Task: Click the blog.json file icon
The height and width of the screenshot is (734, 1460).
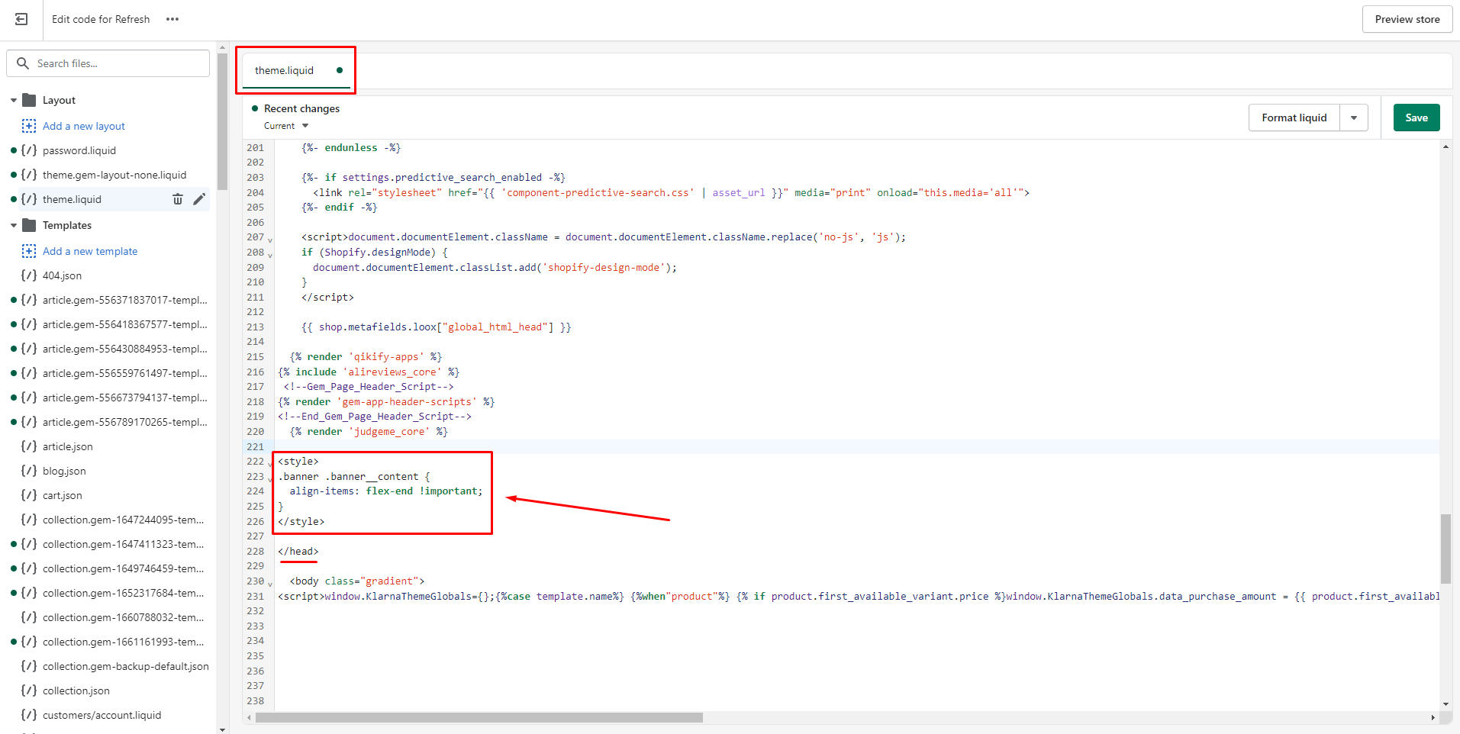Action: (x=29, y=471)
